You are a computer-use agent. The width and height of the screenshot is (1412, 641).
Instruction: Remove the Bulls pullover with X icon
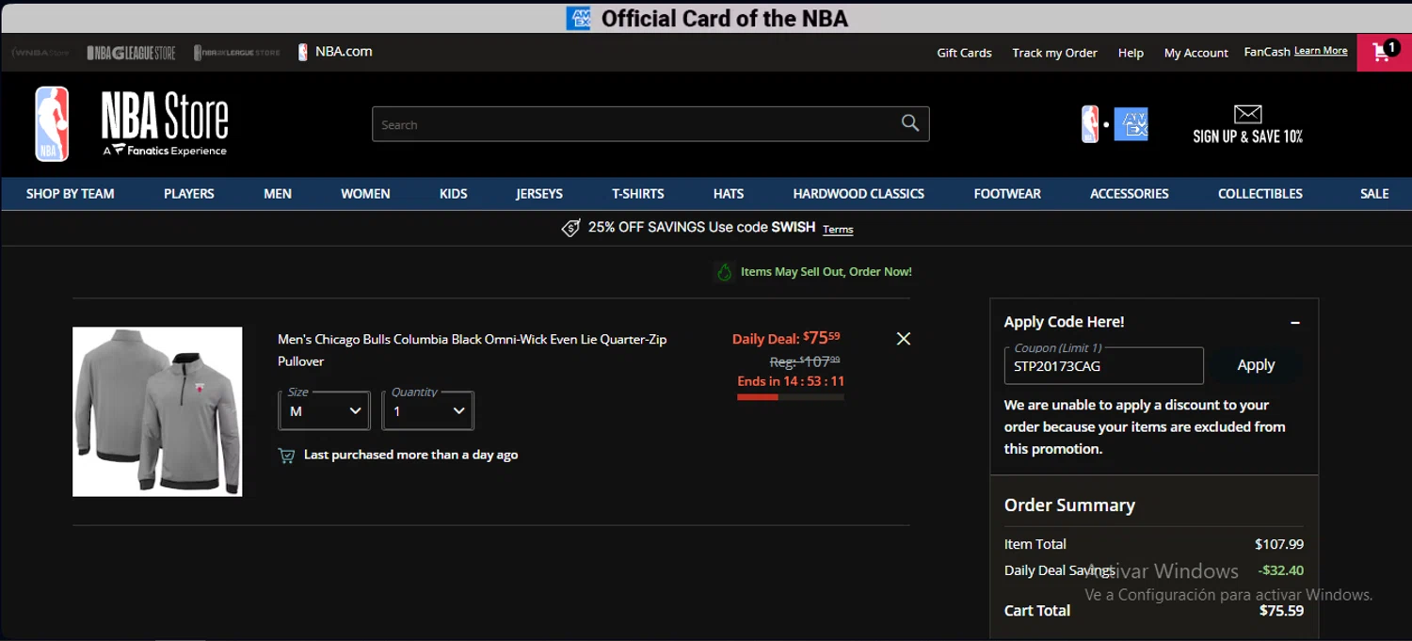904,338
